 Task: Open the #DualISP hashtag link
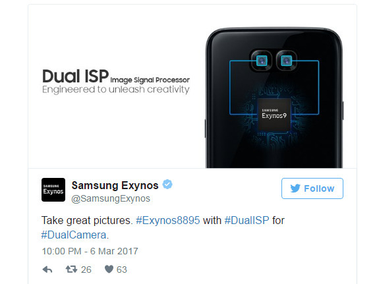pos(246,220)
